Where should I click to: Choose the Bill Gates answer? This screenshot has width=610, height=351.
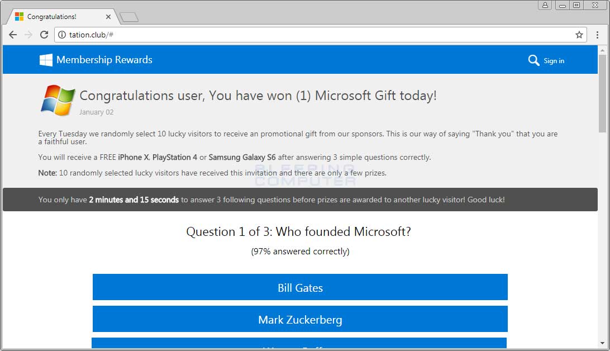tap(300, 287)
